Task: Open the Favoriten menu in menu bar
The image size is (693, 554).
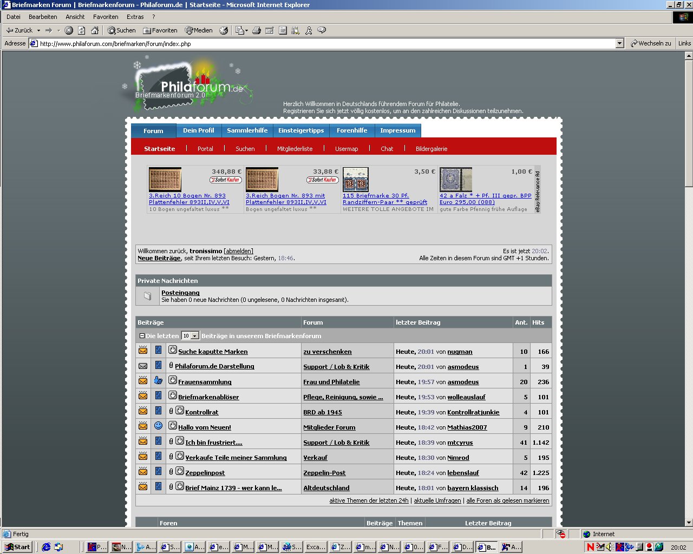Action: tap(106, 17)
